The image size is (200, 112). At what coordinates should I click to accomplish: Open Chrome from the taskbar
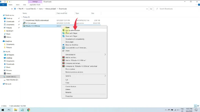point(28,110)
